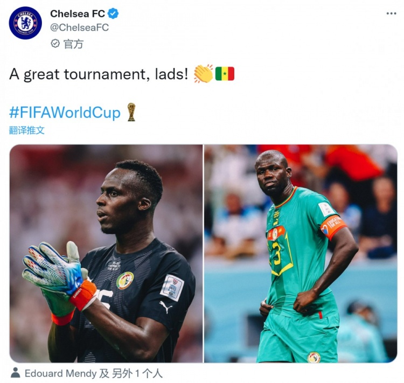Open tagged users Edouard Mendy 及另外1个人
The image size is (404, 383).
click(x=94, y=373)
